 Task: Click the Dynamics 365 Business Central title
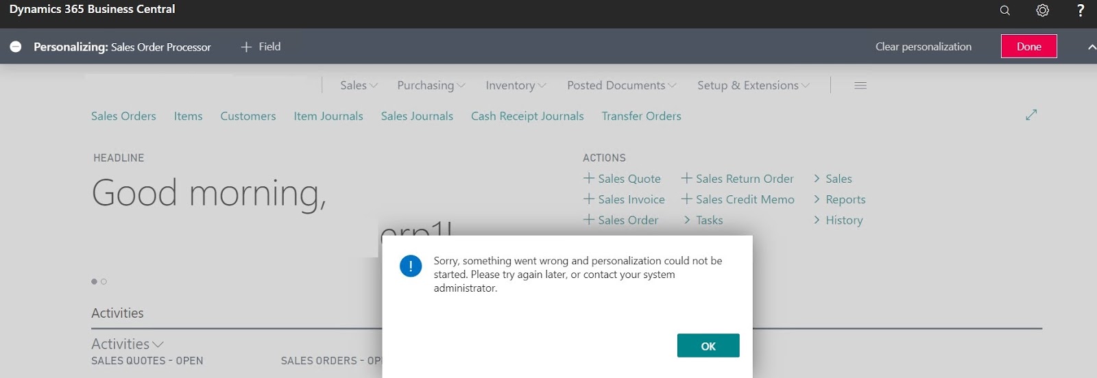coord(92,9)
